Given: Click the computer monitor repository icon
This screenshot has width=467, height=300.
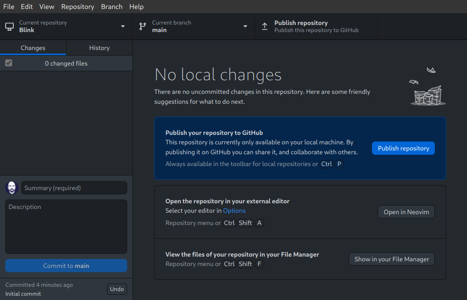Looking at the screenshot, I should [x=9, y=26].
